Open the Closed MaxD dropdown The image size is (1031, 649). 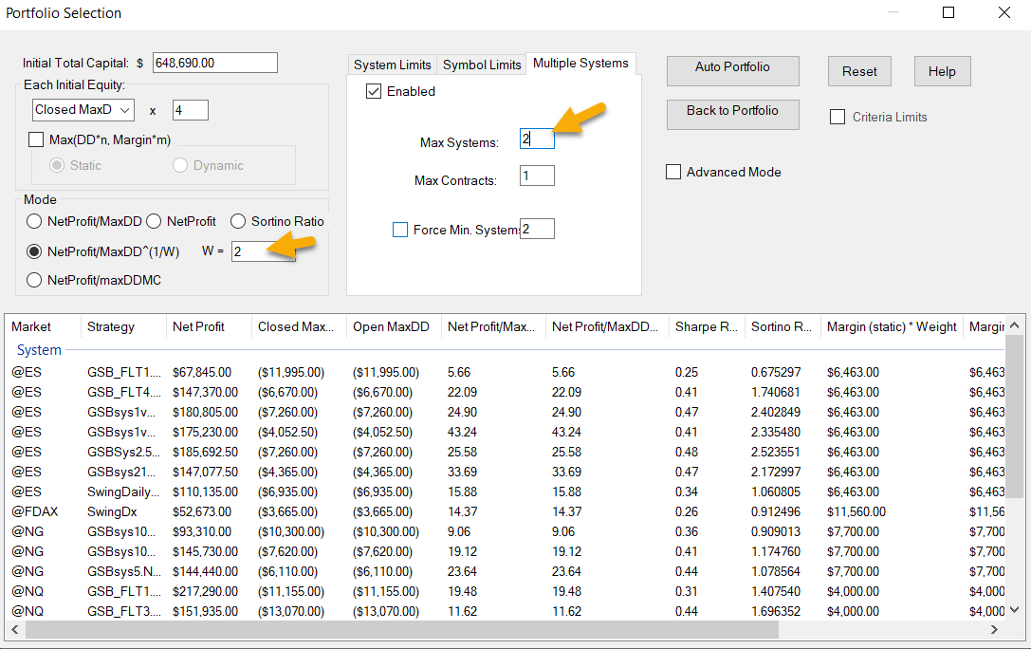click(83, 110)
